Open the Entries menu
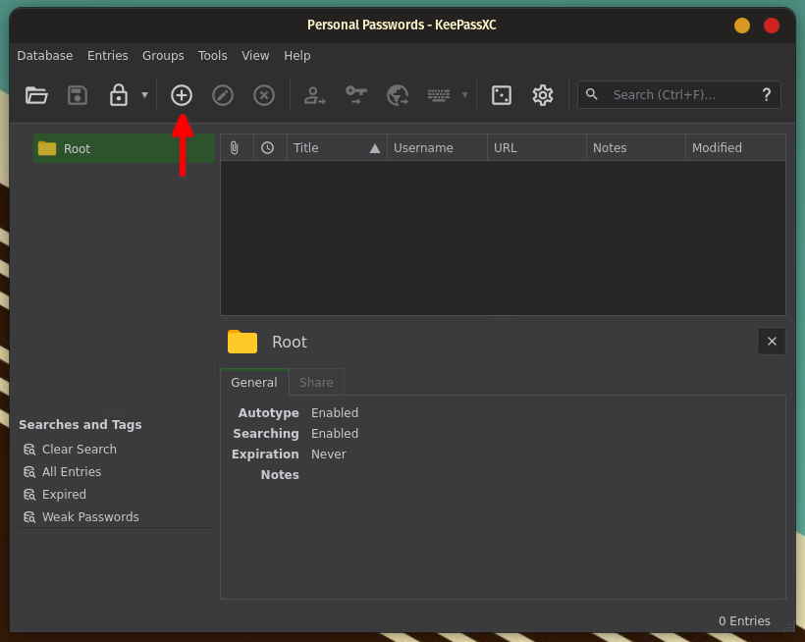The width and height of the screenshot is (805, 642). click(x=107, y=55)
